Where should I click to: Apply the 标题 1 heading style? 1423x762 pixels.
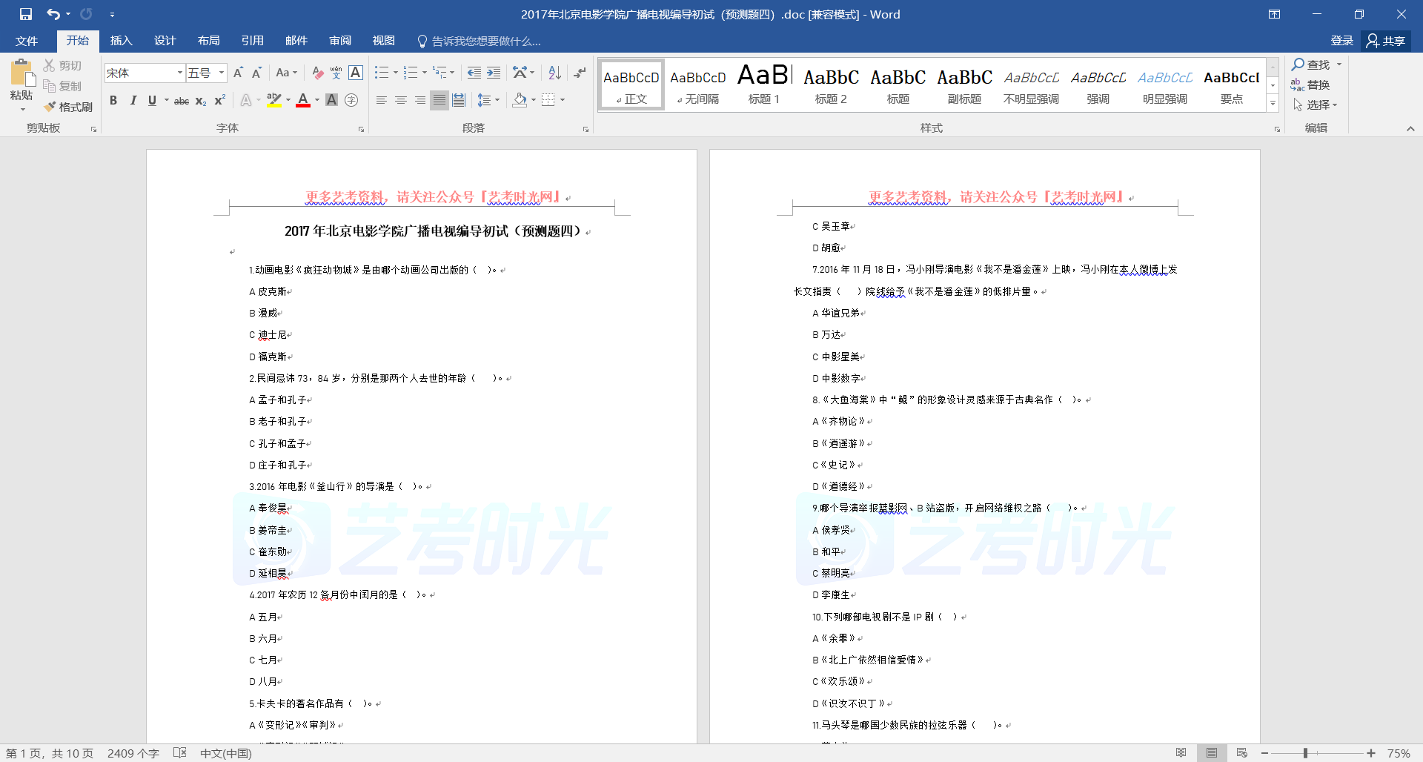point(764,85)
